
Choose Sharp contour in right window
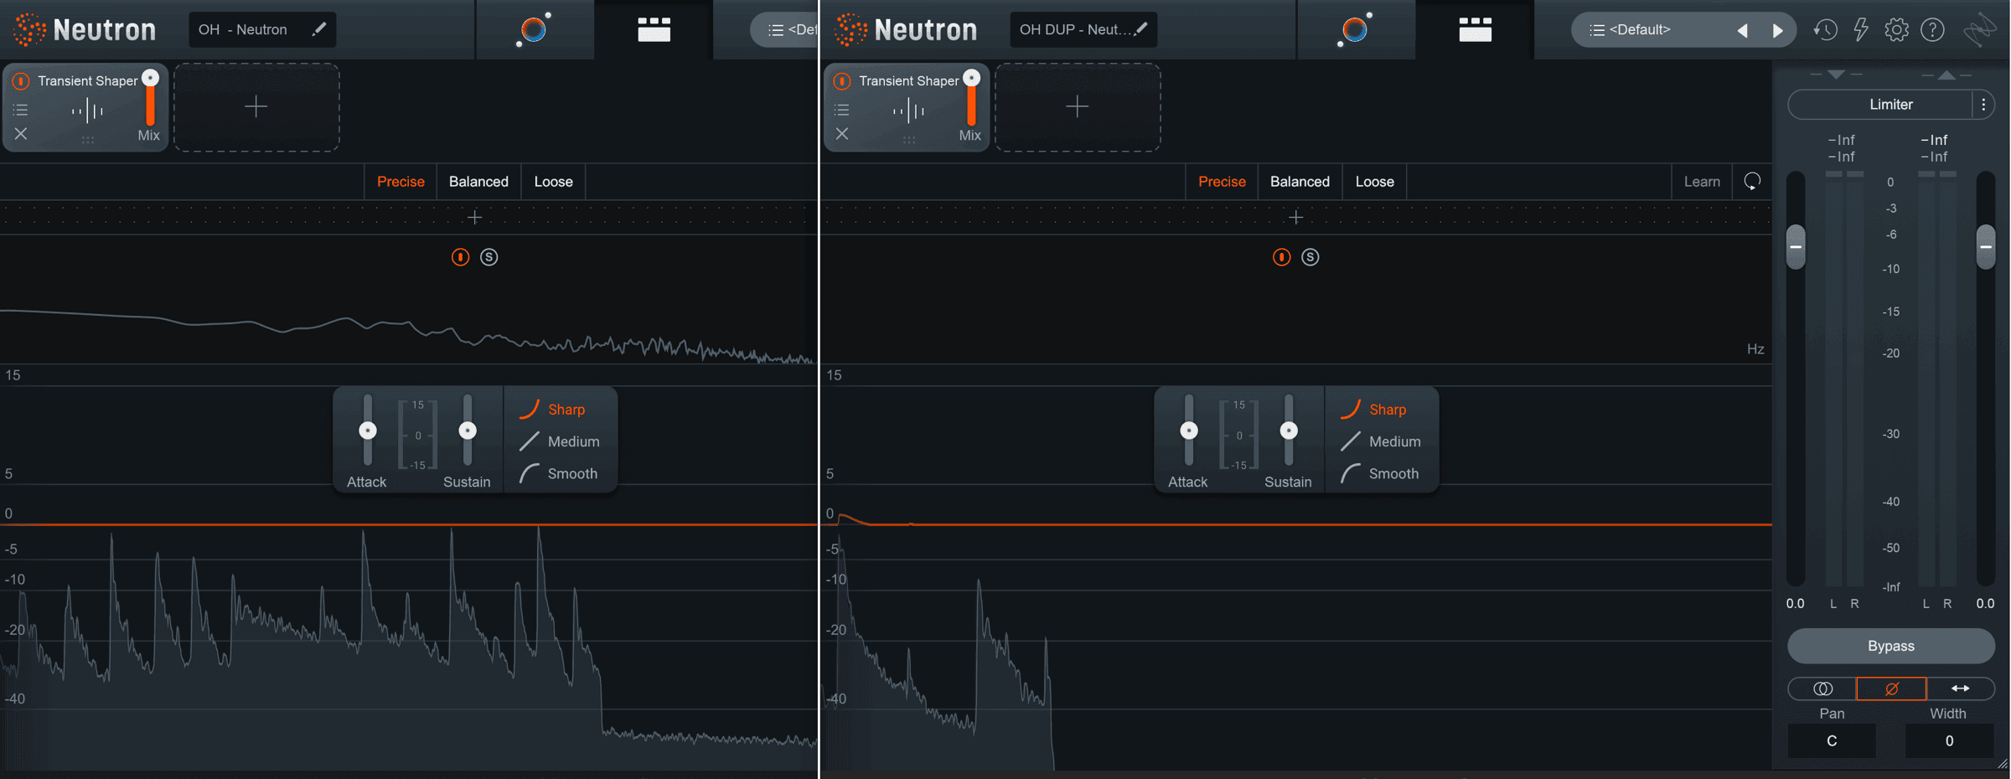1373,410
